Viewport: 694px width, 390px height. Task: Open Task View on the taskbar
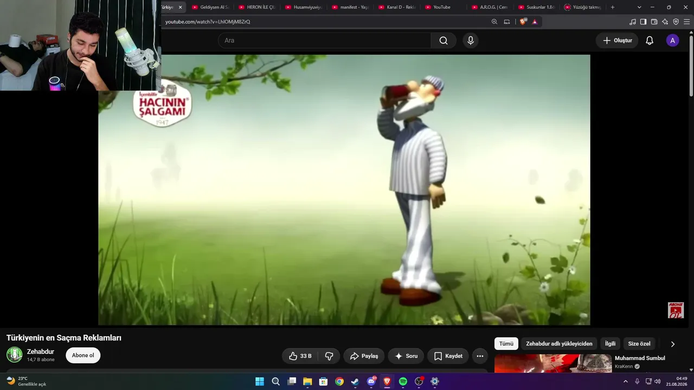tap(292, 381)
